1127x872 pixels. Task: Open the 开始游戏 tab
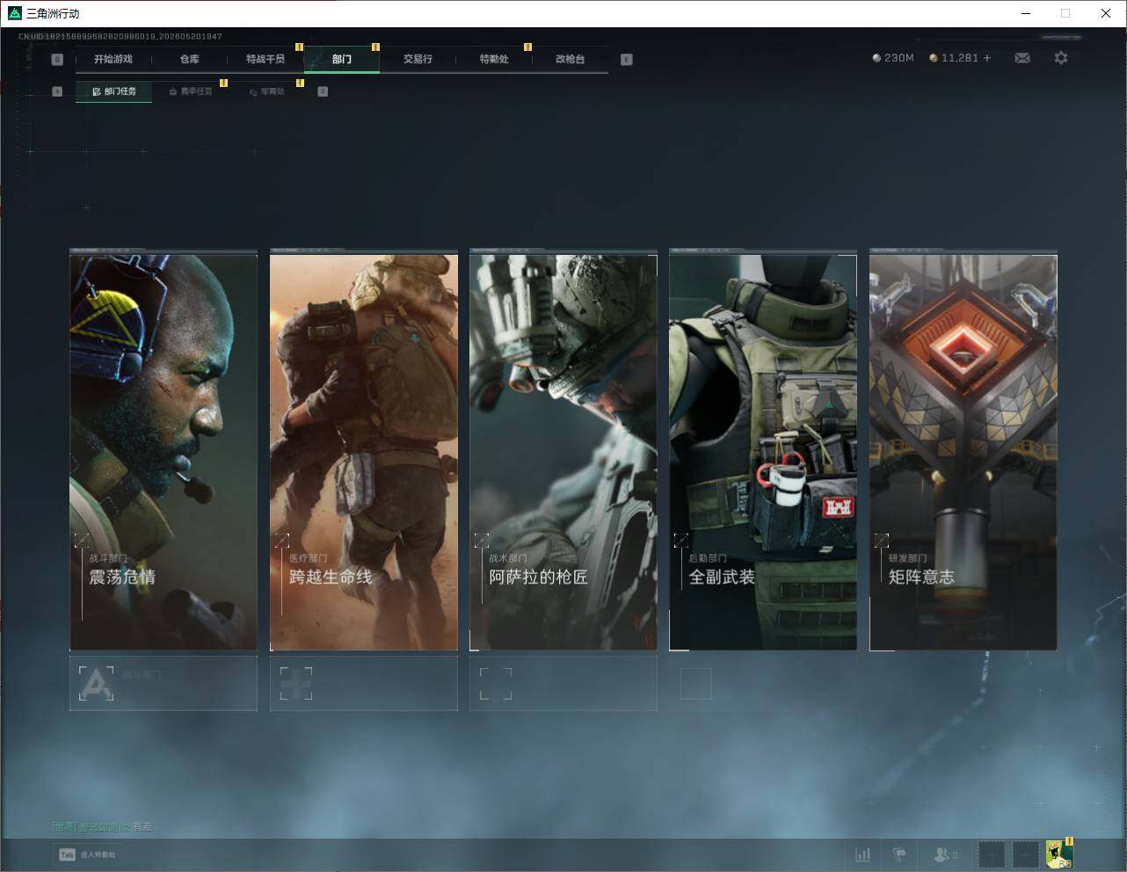[113, 59]
